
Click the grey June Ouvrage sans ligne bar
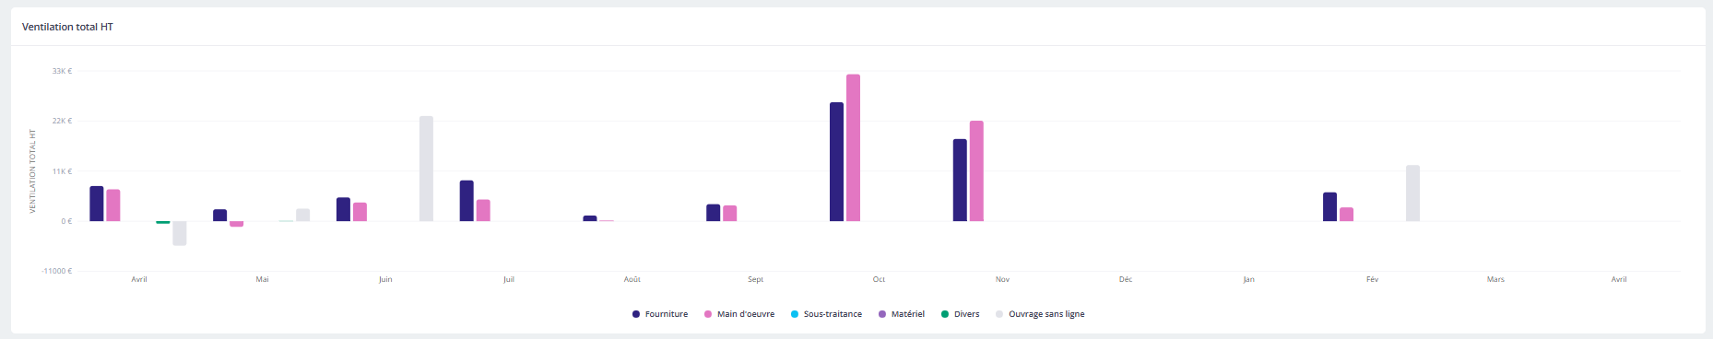click(426, 169)
